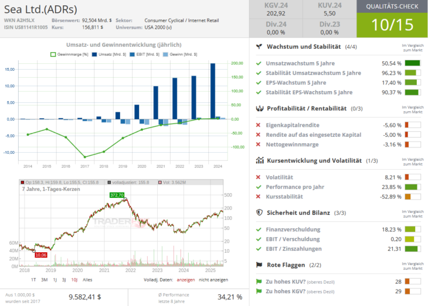428x306 pixels.
Task: Click green check beside EBIT / Verschuldung
Action: (259, 239)
